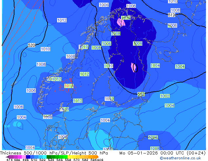Click the light pink 498 legend swatch
The width and height of the screenshot is (208, 161).
(24, 157)
